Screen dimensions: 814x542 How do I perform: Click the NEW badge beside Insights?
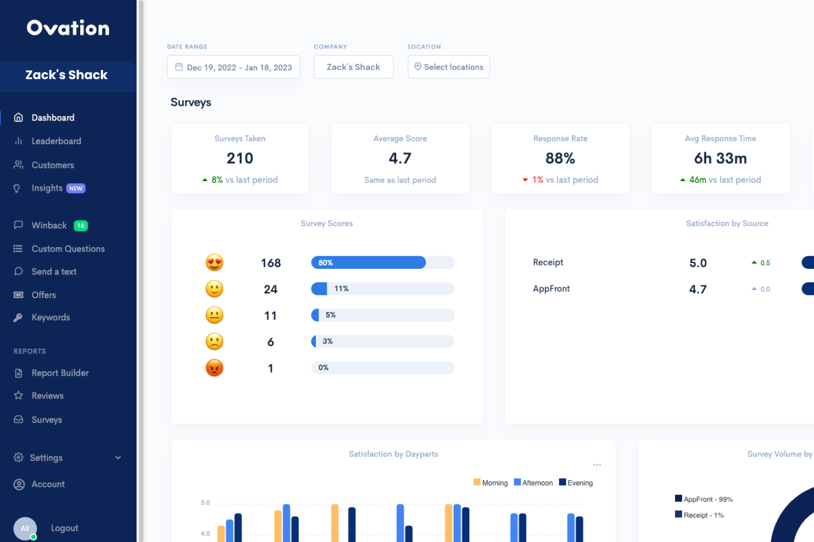tap(76, 188)
